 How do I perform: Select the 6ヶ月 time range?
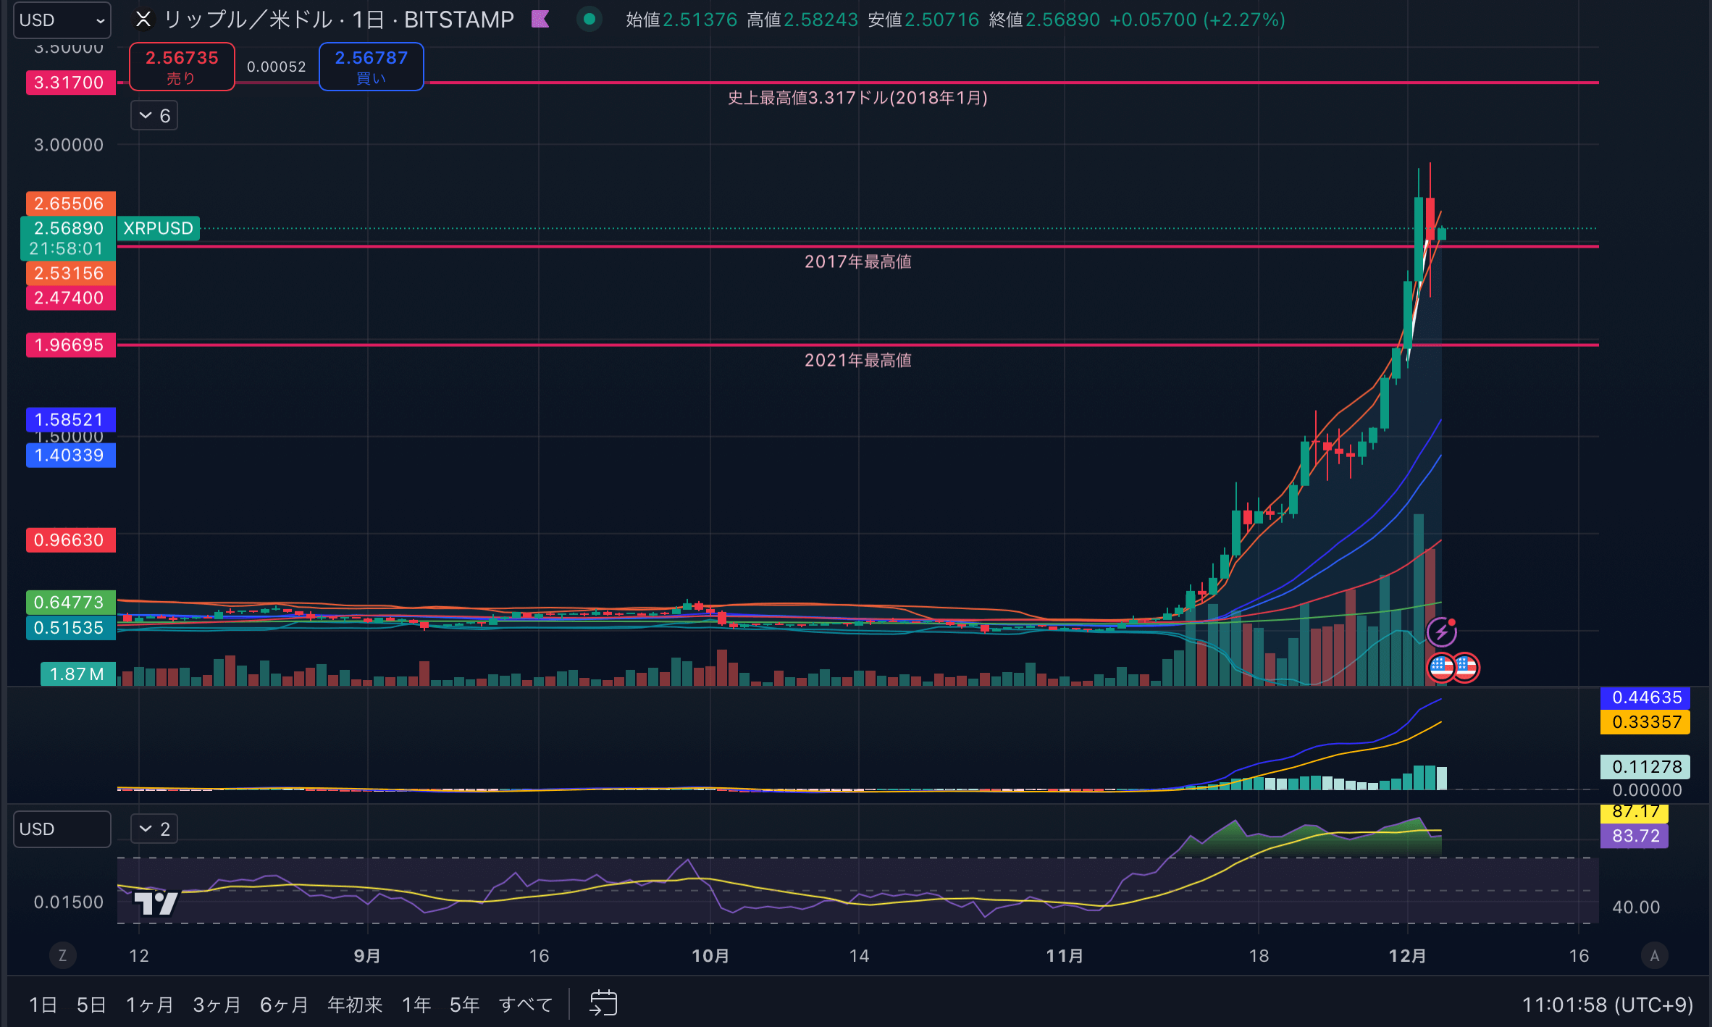point(284,1005)
